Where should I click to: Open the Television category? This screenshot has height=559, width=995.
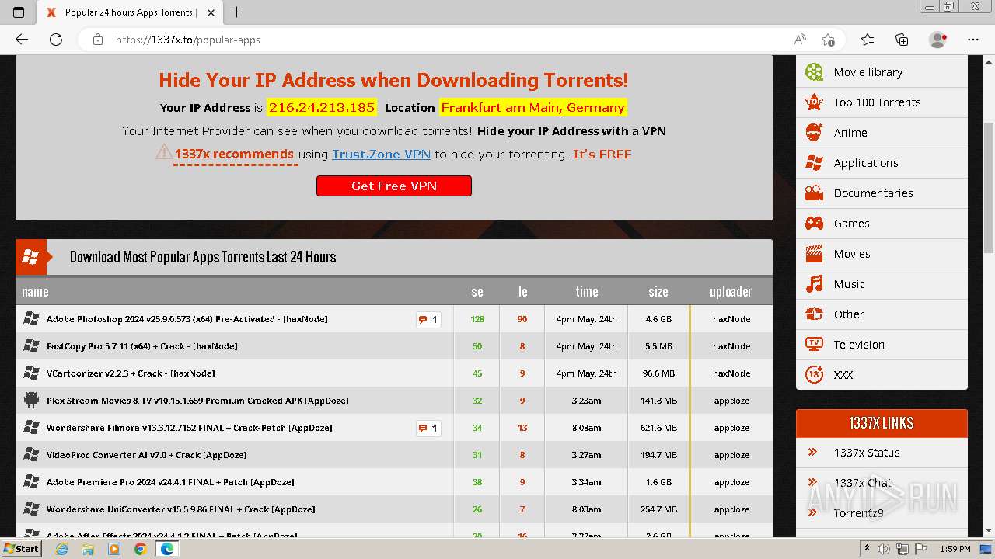coord(859,345)
